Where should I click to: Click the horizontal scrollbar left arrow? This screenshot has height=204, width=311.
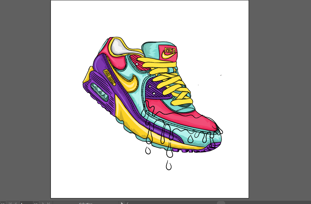127,203
